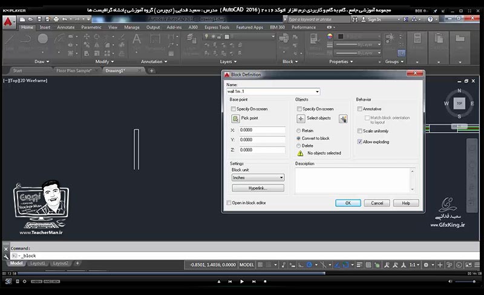Check the Annotative checkbox
The width and height of the screenshot is (484, 295).
(359, 109)
